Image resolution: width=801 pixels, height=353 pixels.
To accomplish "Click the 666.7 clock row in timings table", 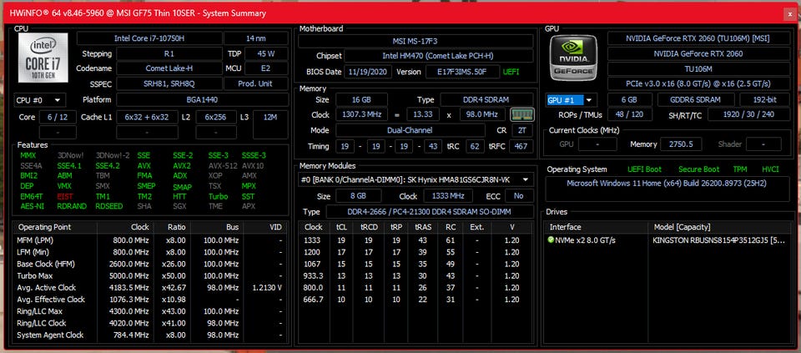I will (416, 300).
